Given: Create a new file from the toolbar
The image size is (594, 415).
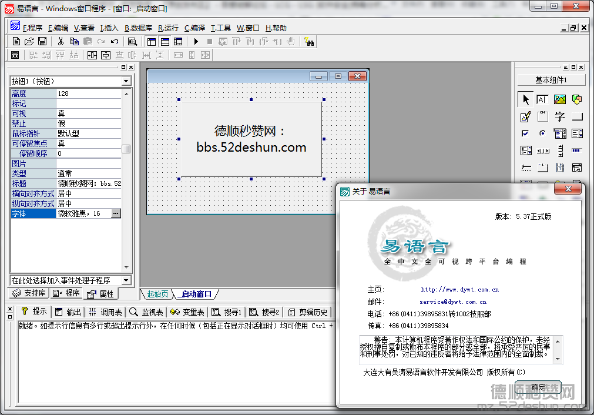Looking at the screenshot, I should pos(16,41).
